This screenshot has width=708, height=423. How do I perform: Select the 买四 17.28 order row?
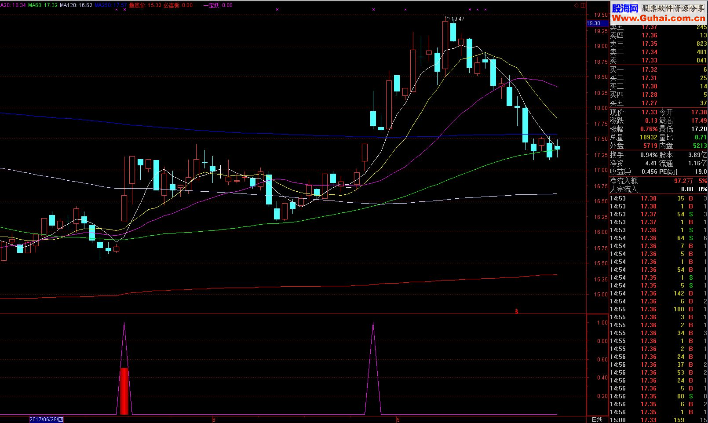(658, 95)
